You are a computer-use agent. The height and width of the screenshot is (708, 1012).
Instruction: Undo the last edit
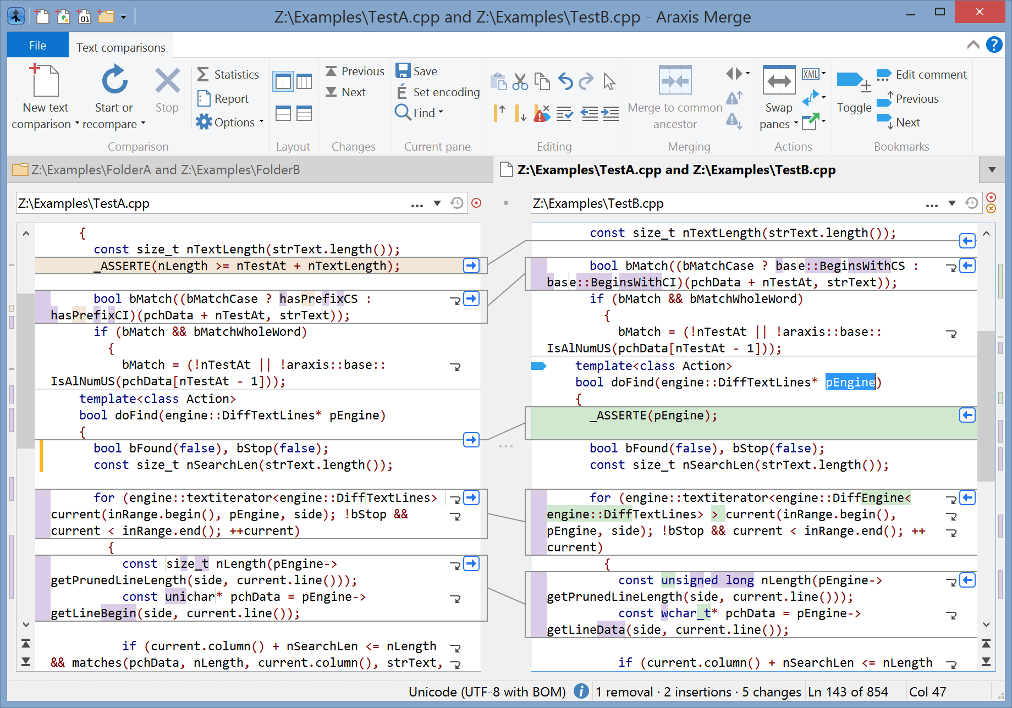click(565, 81)
